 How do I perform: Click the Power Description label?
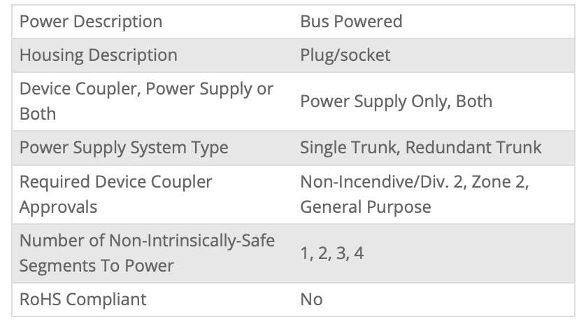(x=91, y=22)
